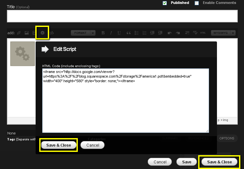The height and width of the screenshot is (169, 244).
Task: Toggle italic text formatting
Action: (111, 33)
